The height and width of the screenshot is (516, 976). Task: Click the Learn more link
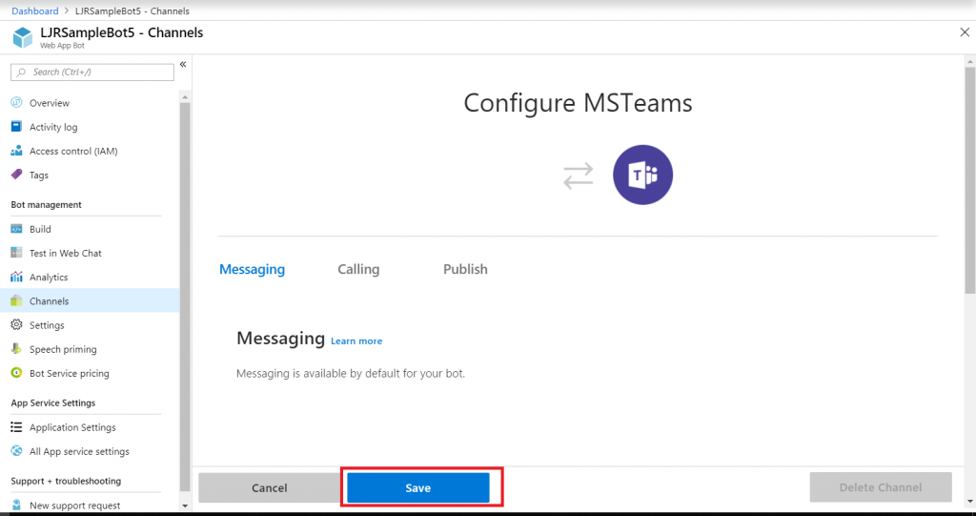[x=356, y=341]
